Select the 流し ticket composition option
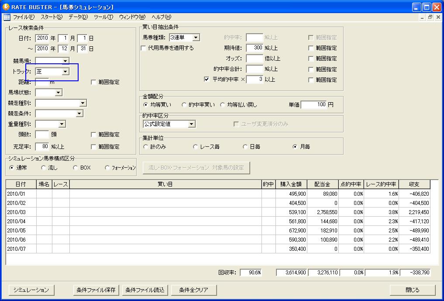444x301 pixels. click(43, 168)
